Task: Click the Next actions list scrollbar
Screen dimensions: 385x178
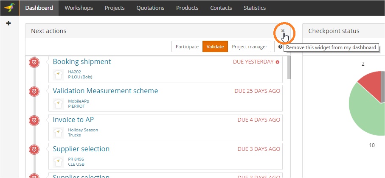Action: point(289,68)
